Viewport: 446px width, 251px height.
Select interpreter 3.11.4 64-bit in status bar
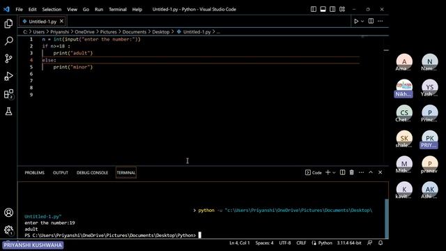click(349, 243)
